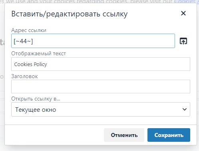The image size is (199, 151).
Task: Select the Текущее окно option text
Action: 36,110
